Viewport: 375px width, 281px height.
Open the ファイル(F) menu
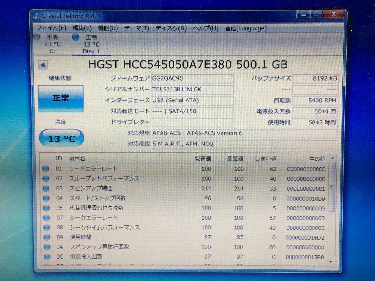[51, 28]
